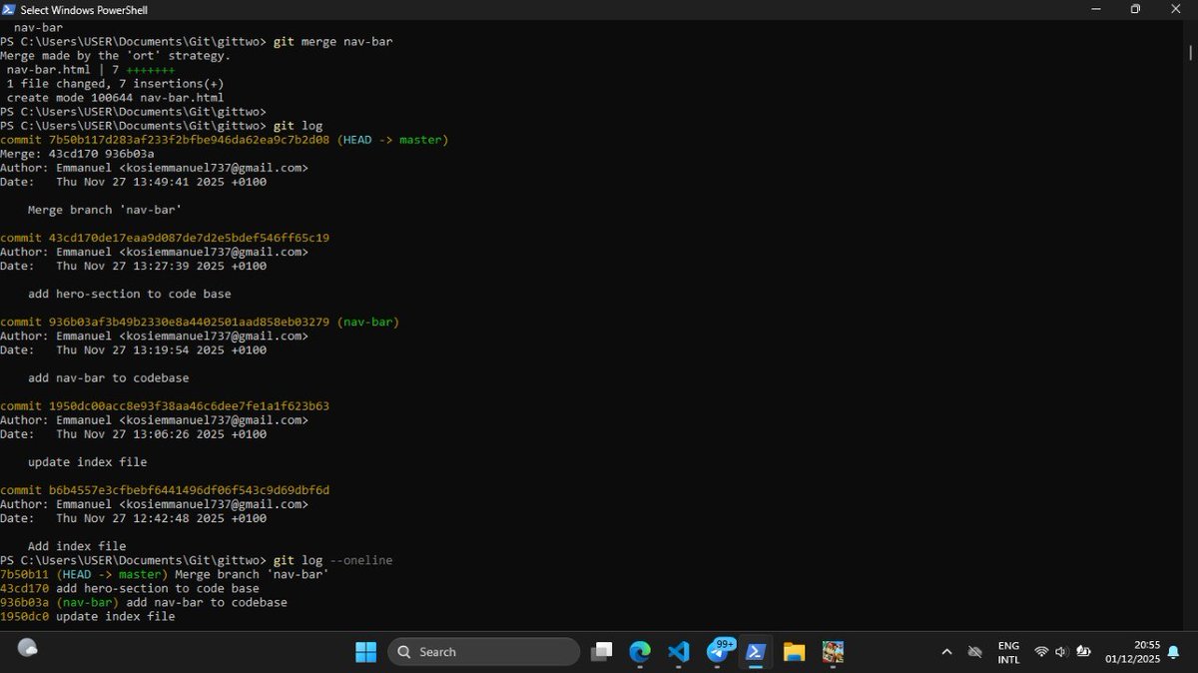
Task: Open Telegram with the 99+ badge
Action: pos(719,651)
